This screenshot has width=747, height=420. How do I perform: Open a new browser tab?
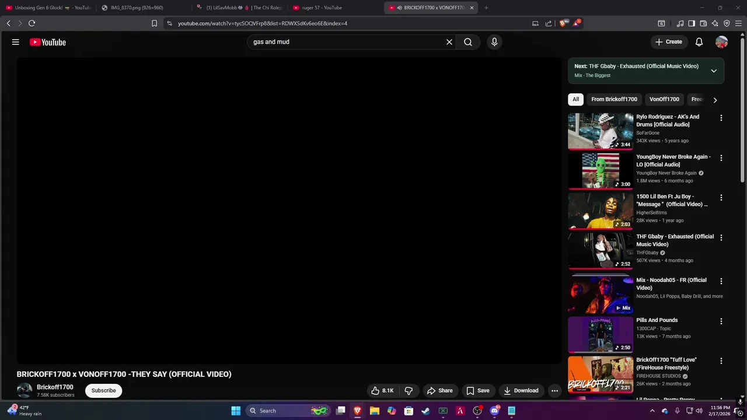pos(486,8)
